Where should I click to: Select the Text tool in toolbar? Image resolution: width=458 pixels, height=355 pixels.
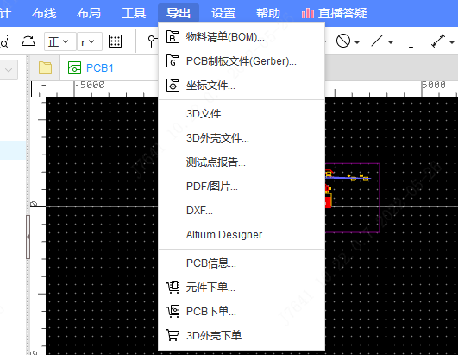tap(411, 41)
